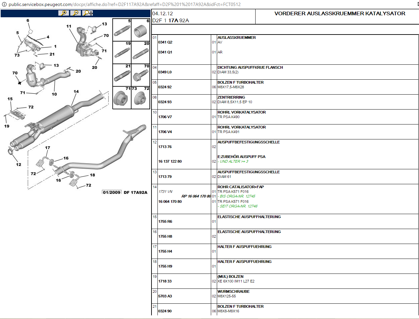Image resolution: width=419 pixels, height=319 pixels.
Task: Select the stud thumbnail number 19
Action: 122,53
